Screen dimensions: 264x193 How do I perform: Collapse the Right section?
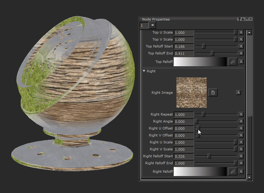coord(144,71)
